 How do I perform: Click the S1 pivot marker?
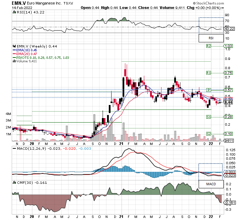[209, 117]
